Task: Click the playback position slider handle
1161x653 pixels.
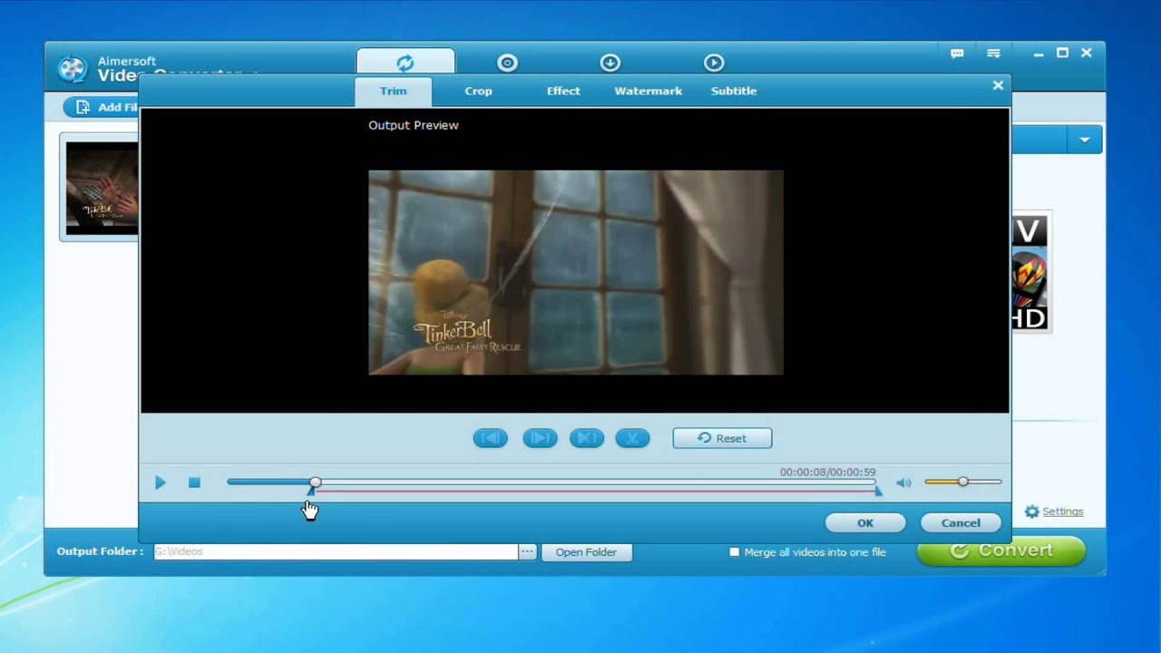Action: tap(315, 482)
